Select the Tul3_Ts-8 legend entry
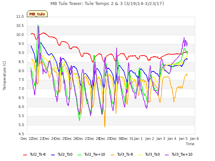 point(122,154)
